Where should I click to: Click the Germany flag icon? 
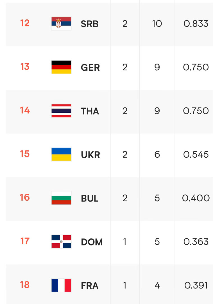pos(61,67)
